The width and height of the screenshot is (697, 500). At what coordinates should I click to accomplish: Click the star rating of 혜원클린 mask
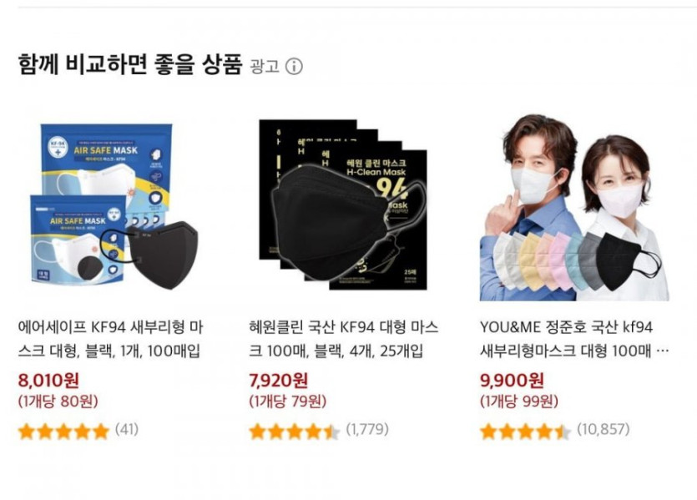(x=295, y=432)
